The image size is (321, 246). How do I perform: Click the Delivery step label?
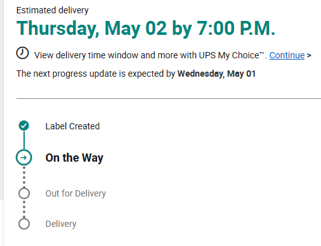point(61,224)
